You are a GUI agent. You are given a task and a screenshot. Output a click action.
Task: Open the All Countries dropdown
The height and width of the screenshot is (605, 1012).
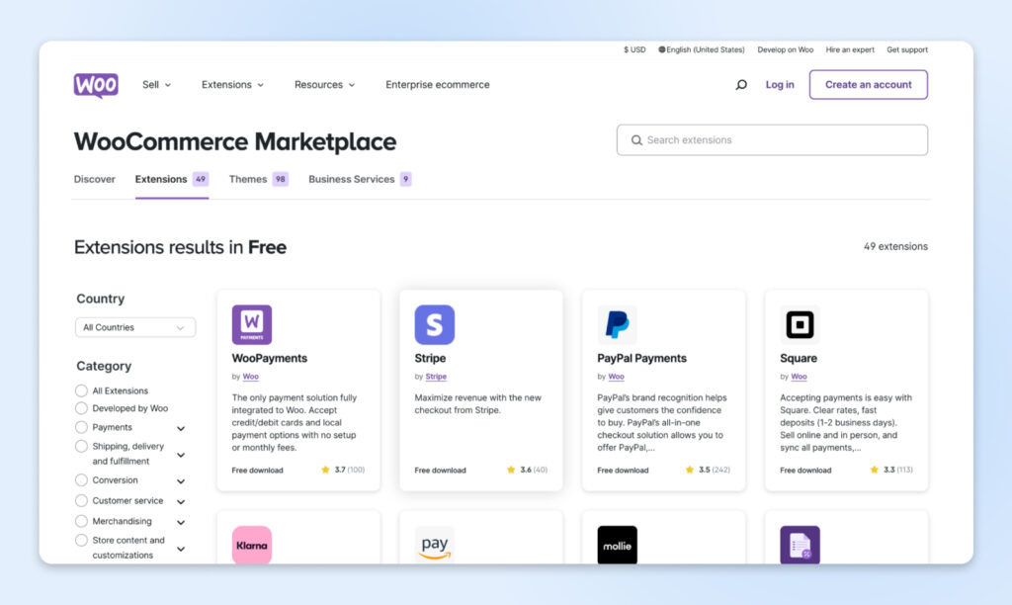click(x=135, y=327)
